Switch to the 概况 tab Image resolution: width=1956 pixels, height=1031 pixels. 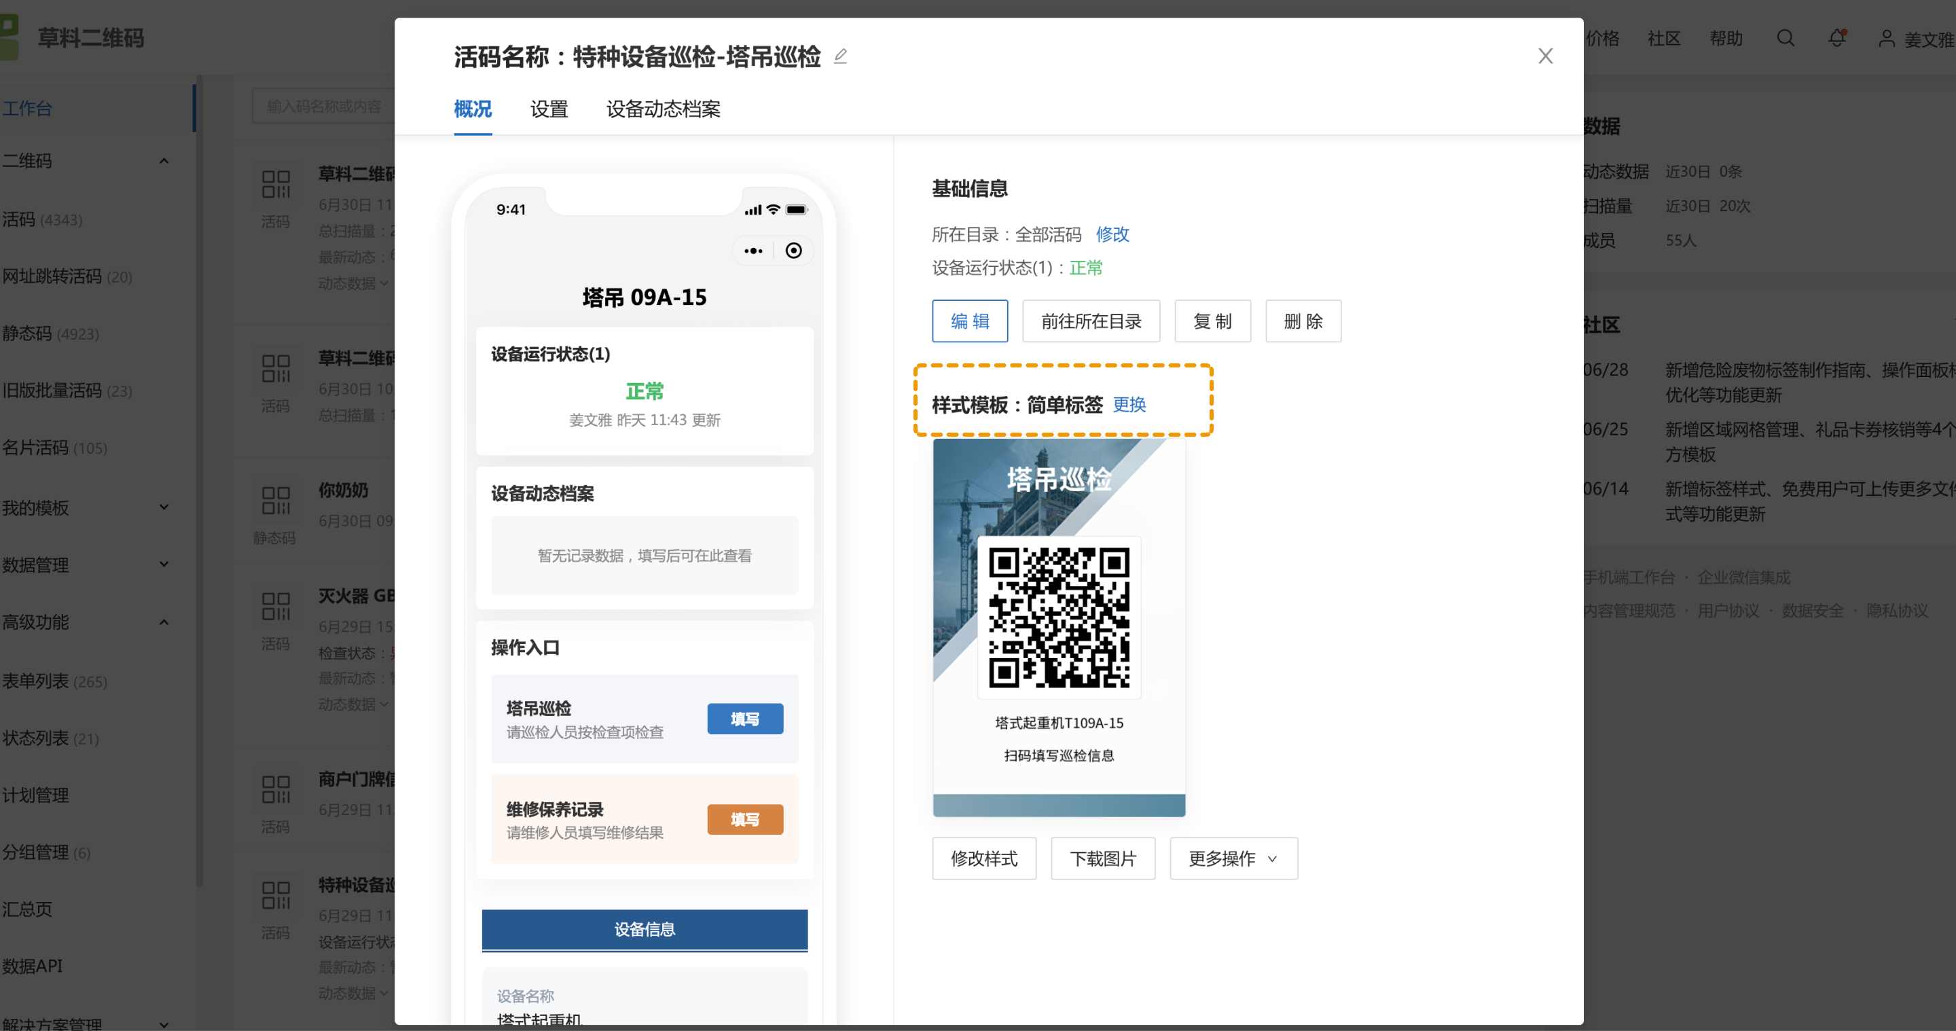pos(472,109)
